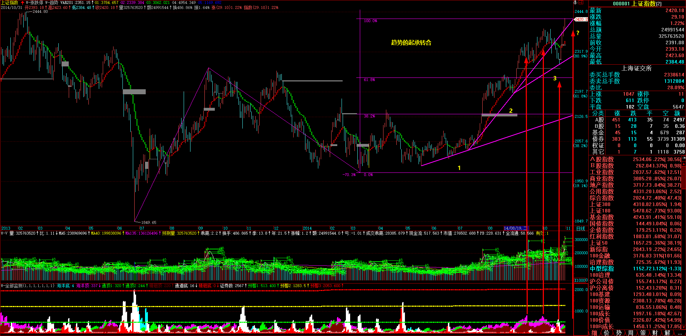Click the highlighted 14/08/19 date marker
This screenshot has height=336, width=686.
click(x=515, y=228)
